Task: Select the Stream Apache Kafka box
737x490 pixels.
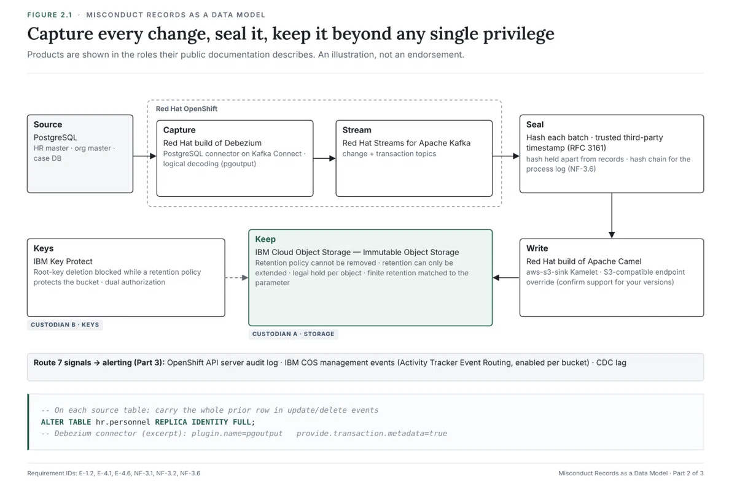Action: point(414,158)
